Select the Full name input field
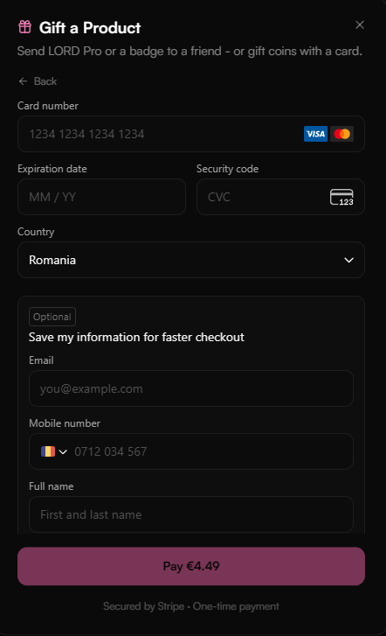Viewport: 386px width, 636px height. click(191, 514)
